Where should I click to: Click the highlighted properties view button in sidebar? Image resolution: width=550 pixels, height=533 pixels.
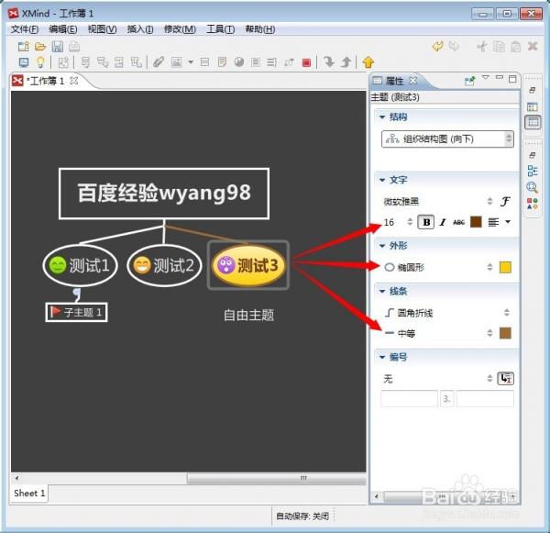coord(533,122)
